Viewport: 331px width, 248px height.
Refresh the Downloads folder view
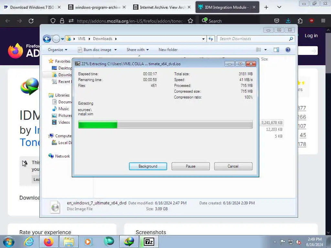tap(211, 39)
